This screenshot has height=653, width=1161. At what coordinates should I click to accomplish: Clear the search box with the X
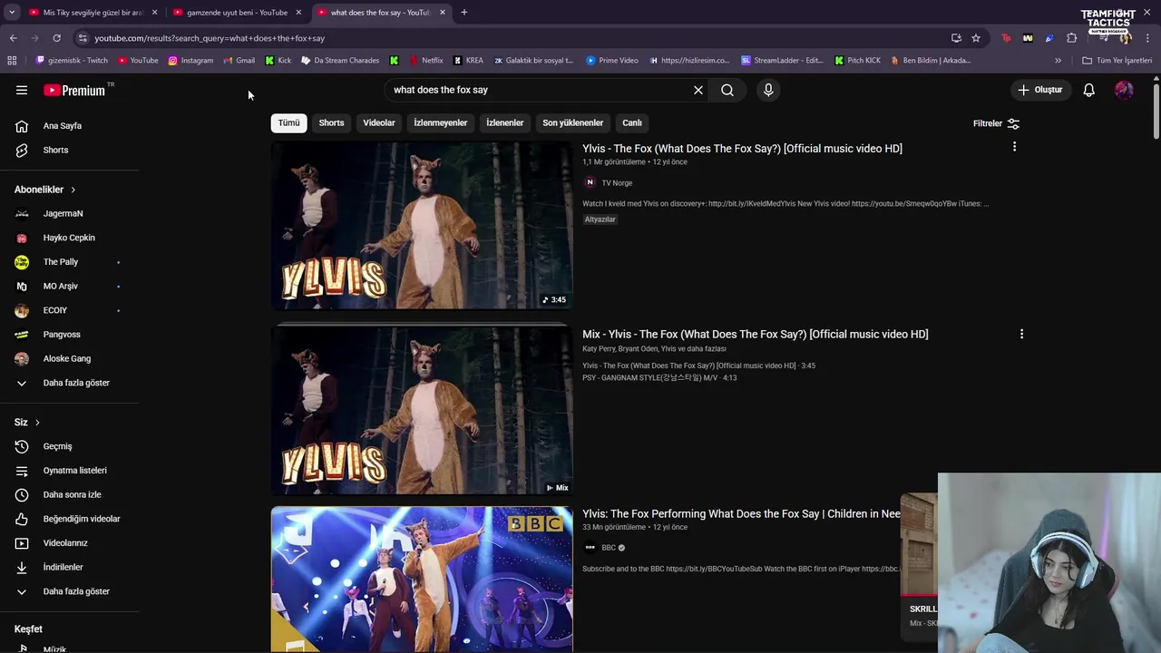(698, 90)
